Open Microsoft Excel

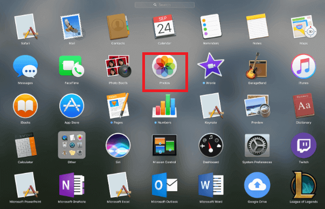pos(119,185)
